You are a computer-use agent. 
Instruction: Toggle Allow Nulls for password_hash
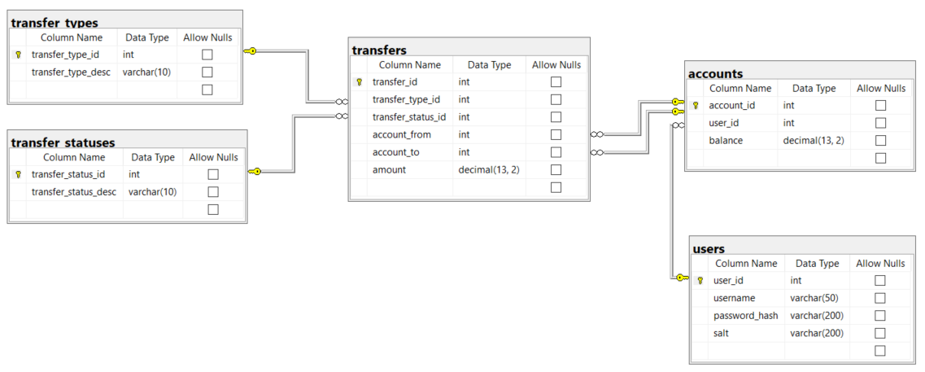(880, 315)
